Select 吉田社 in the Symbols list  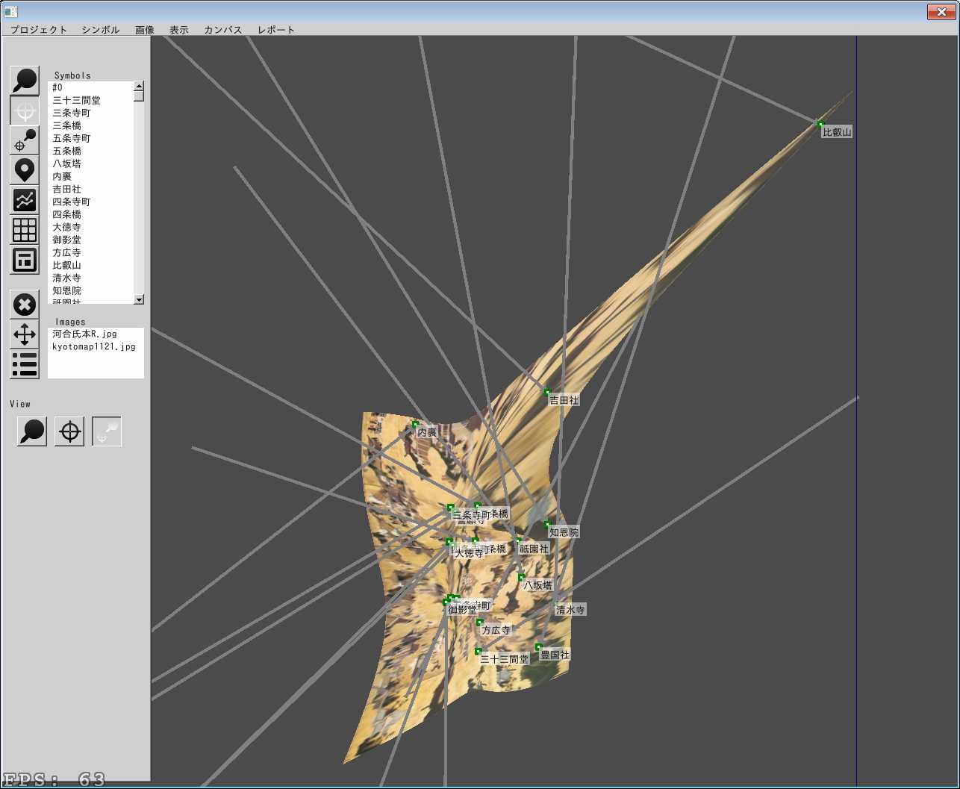click(x=91, y=189)
